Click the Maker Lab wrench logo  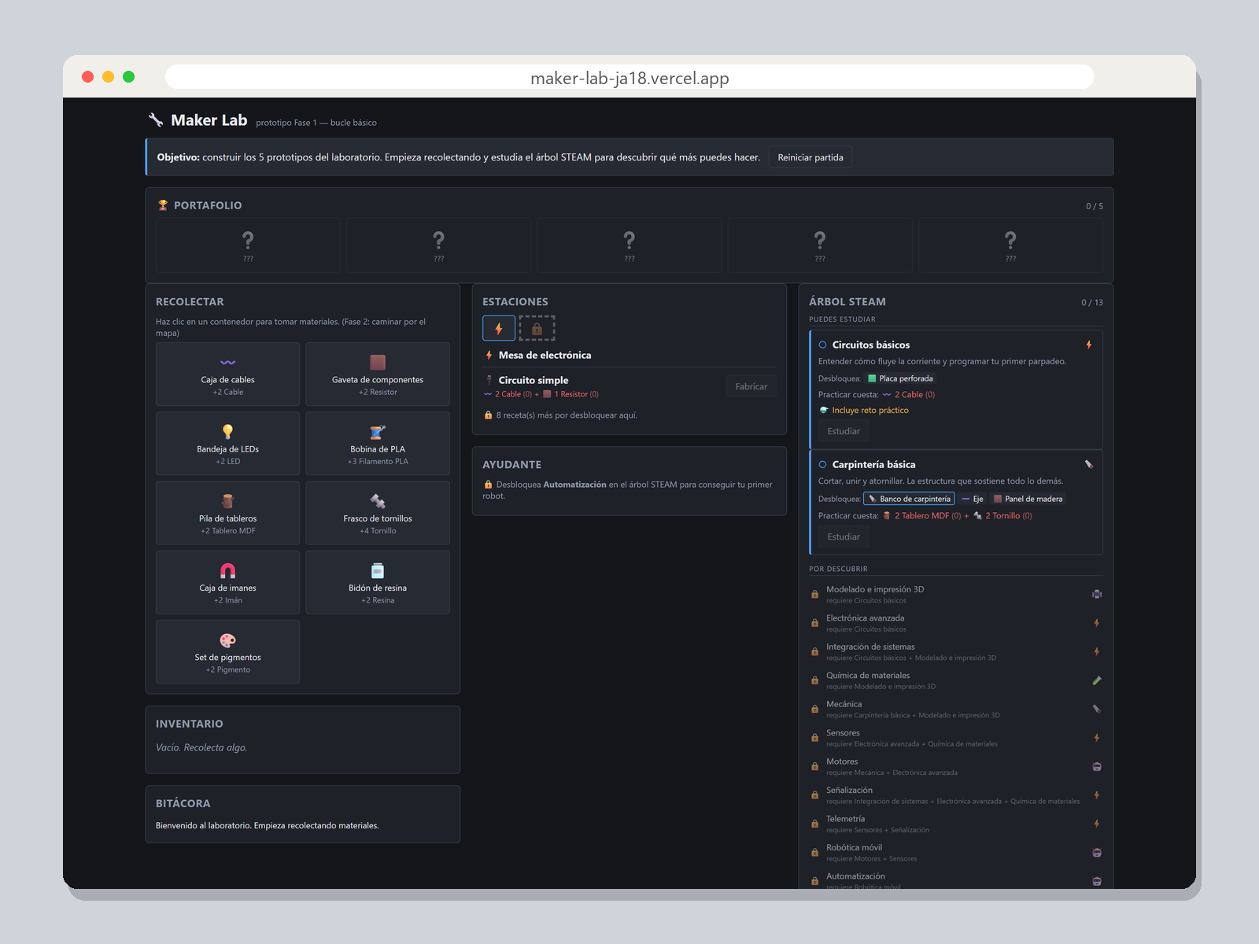tap(156, 120)
